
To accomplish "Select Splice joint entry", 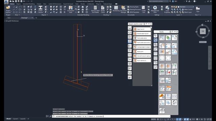I will 142,51.
